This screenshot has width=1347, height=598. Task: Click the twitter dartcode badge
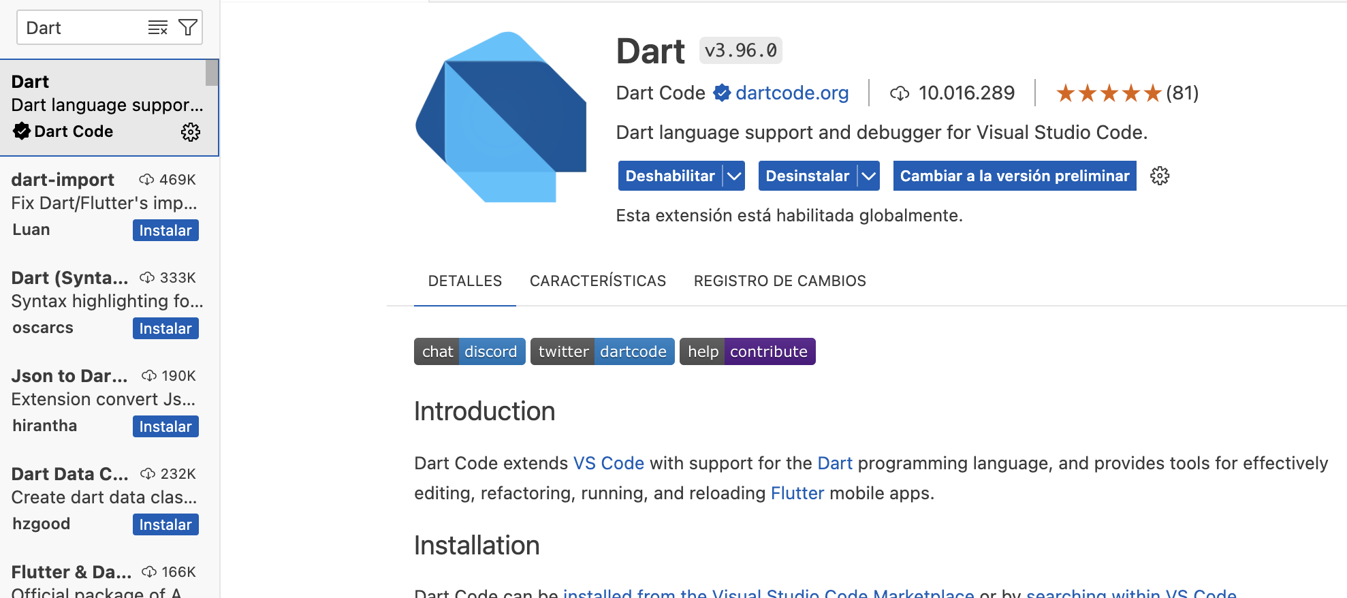pos(603,351)
